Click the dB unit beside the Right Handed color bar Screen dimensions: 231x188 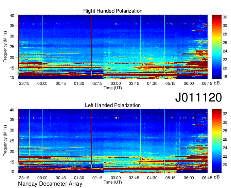click(217, 83)
